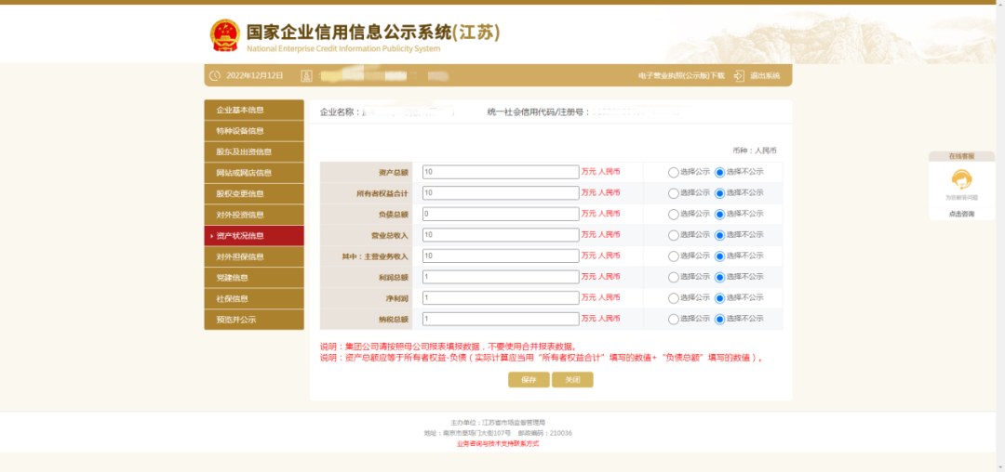Open 社保信息 sidebar item
This screenshot has width=1005, height=472.
tap(253, 298)
